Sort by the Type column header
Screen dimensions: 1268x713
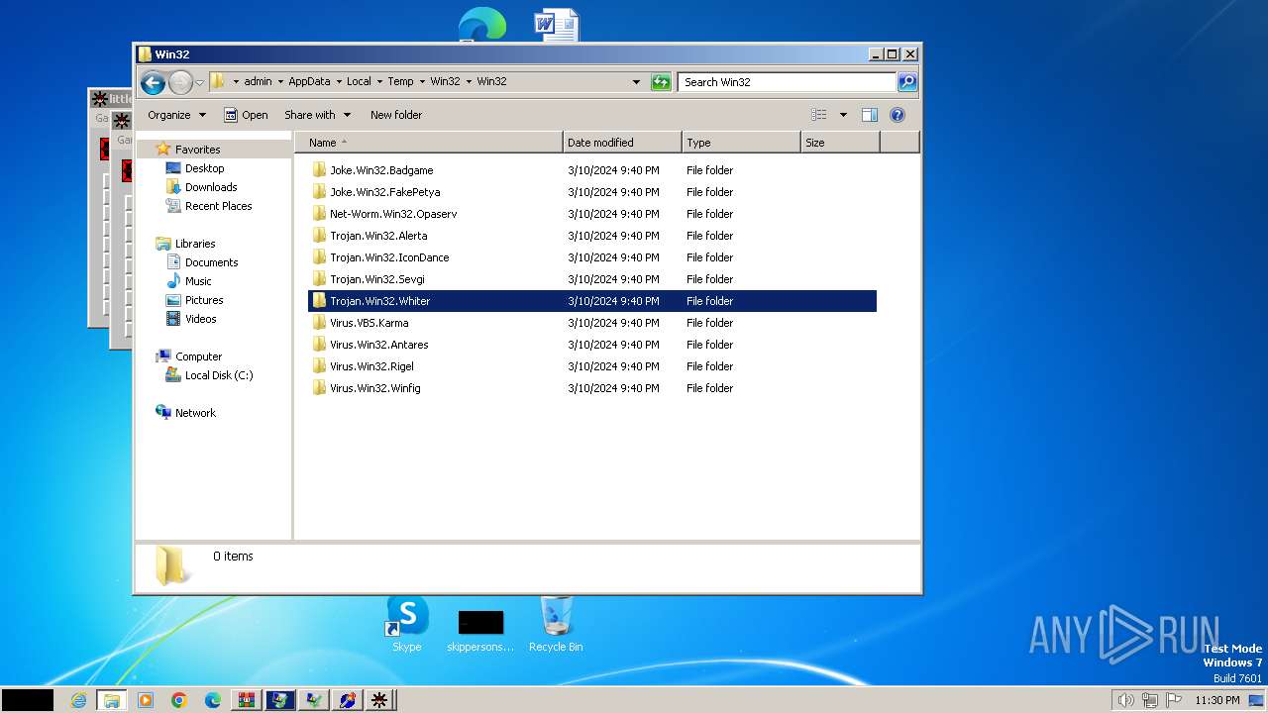741,143
